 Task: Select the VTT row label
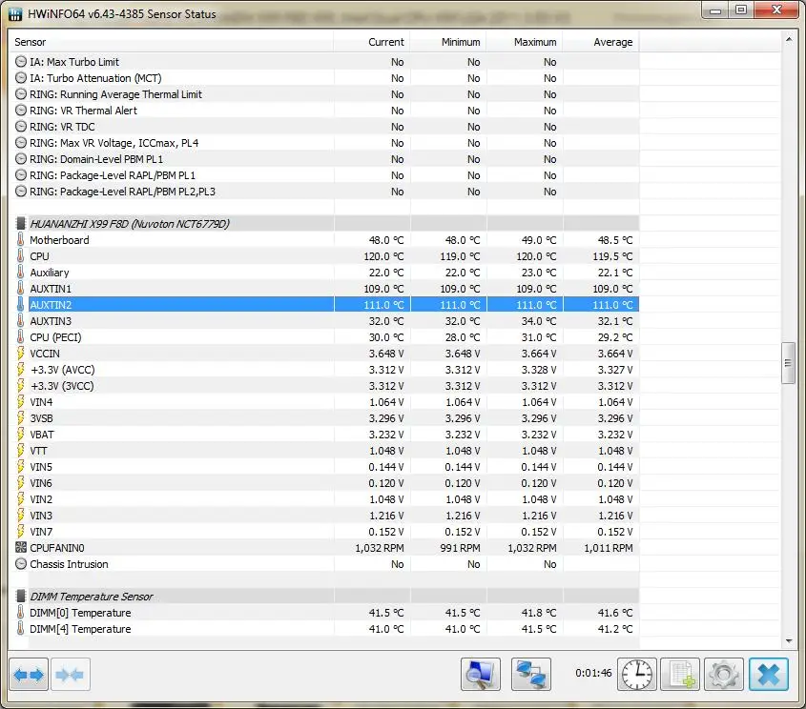point(38,450)
